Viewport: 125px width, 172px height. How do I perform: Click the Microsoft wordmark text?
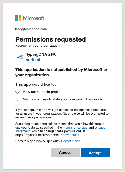point(34,18)
